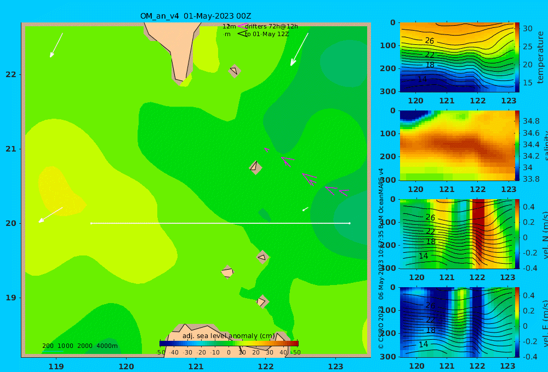Click the small white arrow east of longitude 122.5
This screenshot has width=548, height=372.
pyautogui.click(x=305, y=209)
